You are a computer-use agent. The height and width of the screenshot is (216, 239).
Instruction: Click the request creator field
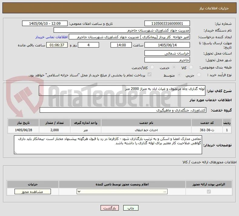point(129,37)
